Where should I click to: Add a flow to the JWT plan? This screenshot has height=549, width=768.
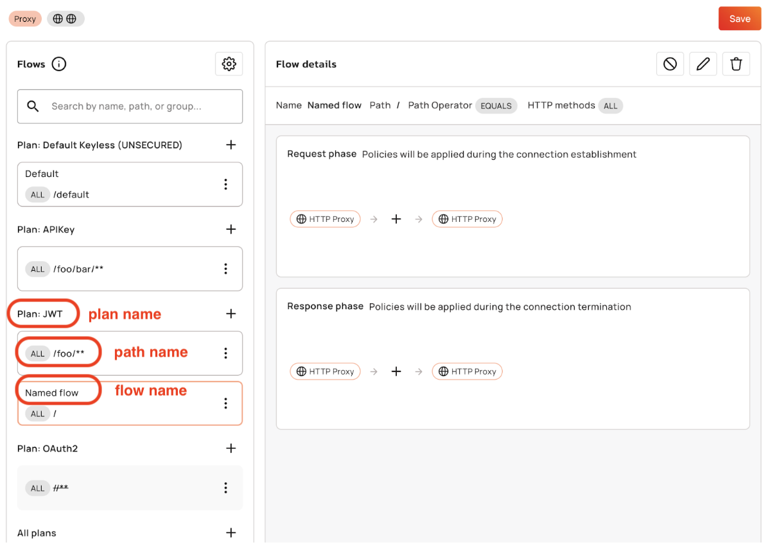[x=231, y=314]
